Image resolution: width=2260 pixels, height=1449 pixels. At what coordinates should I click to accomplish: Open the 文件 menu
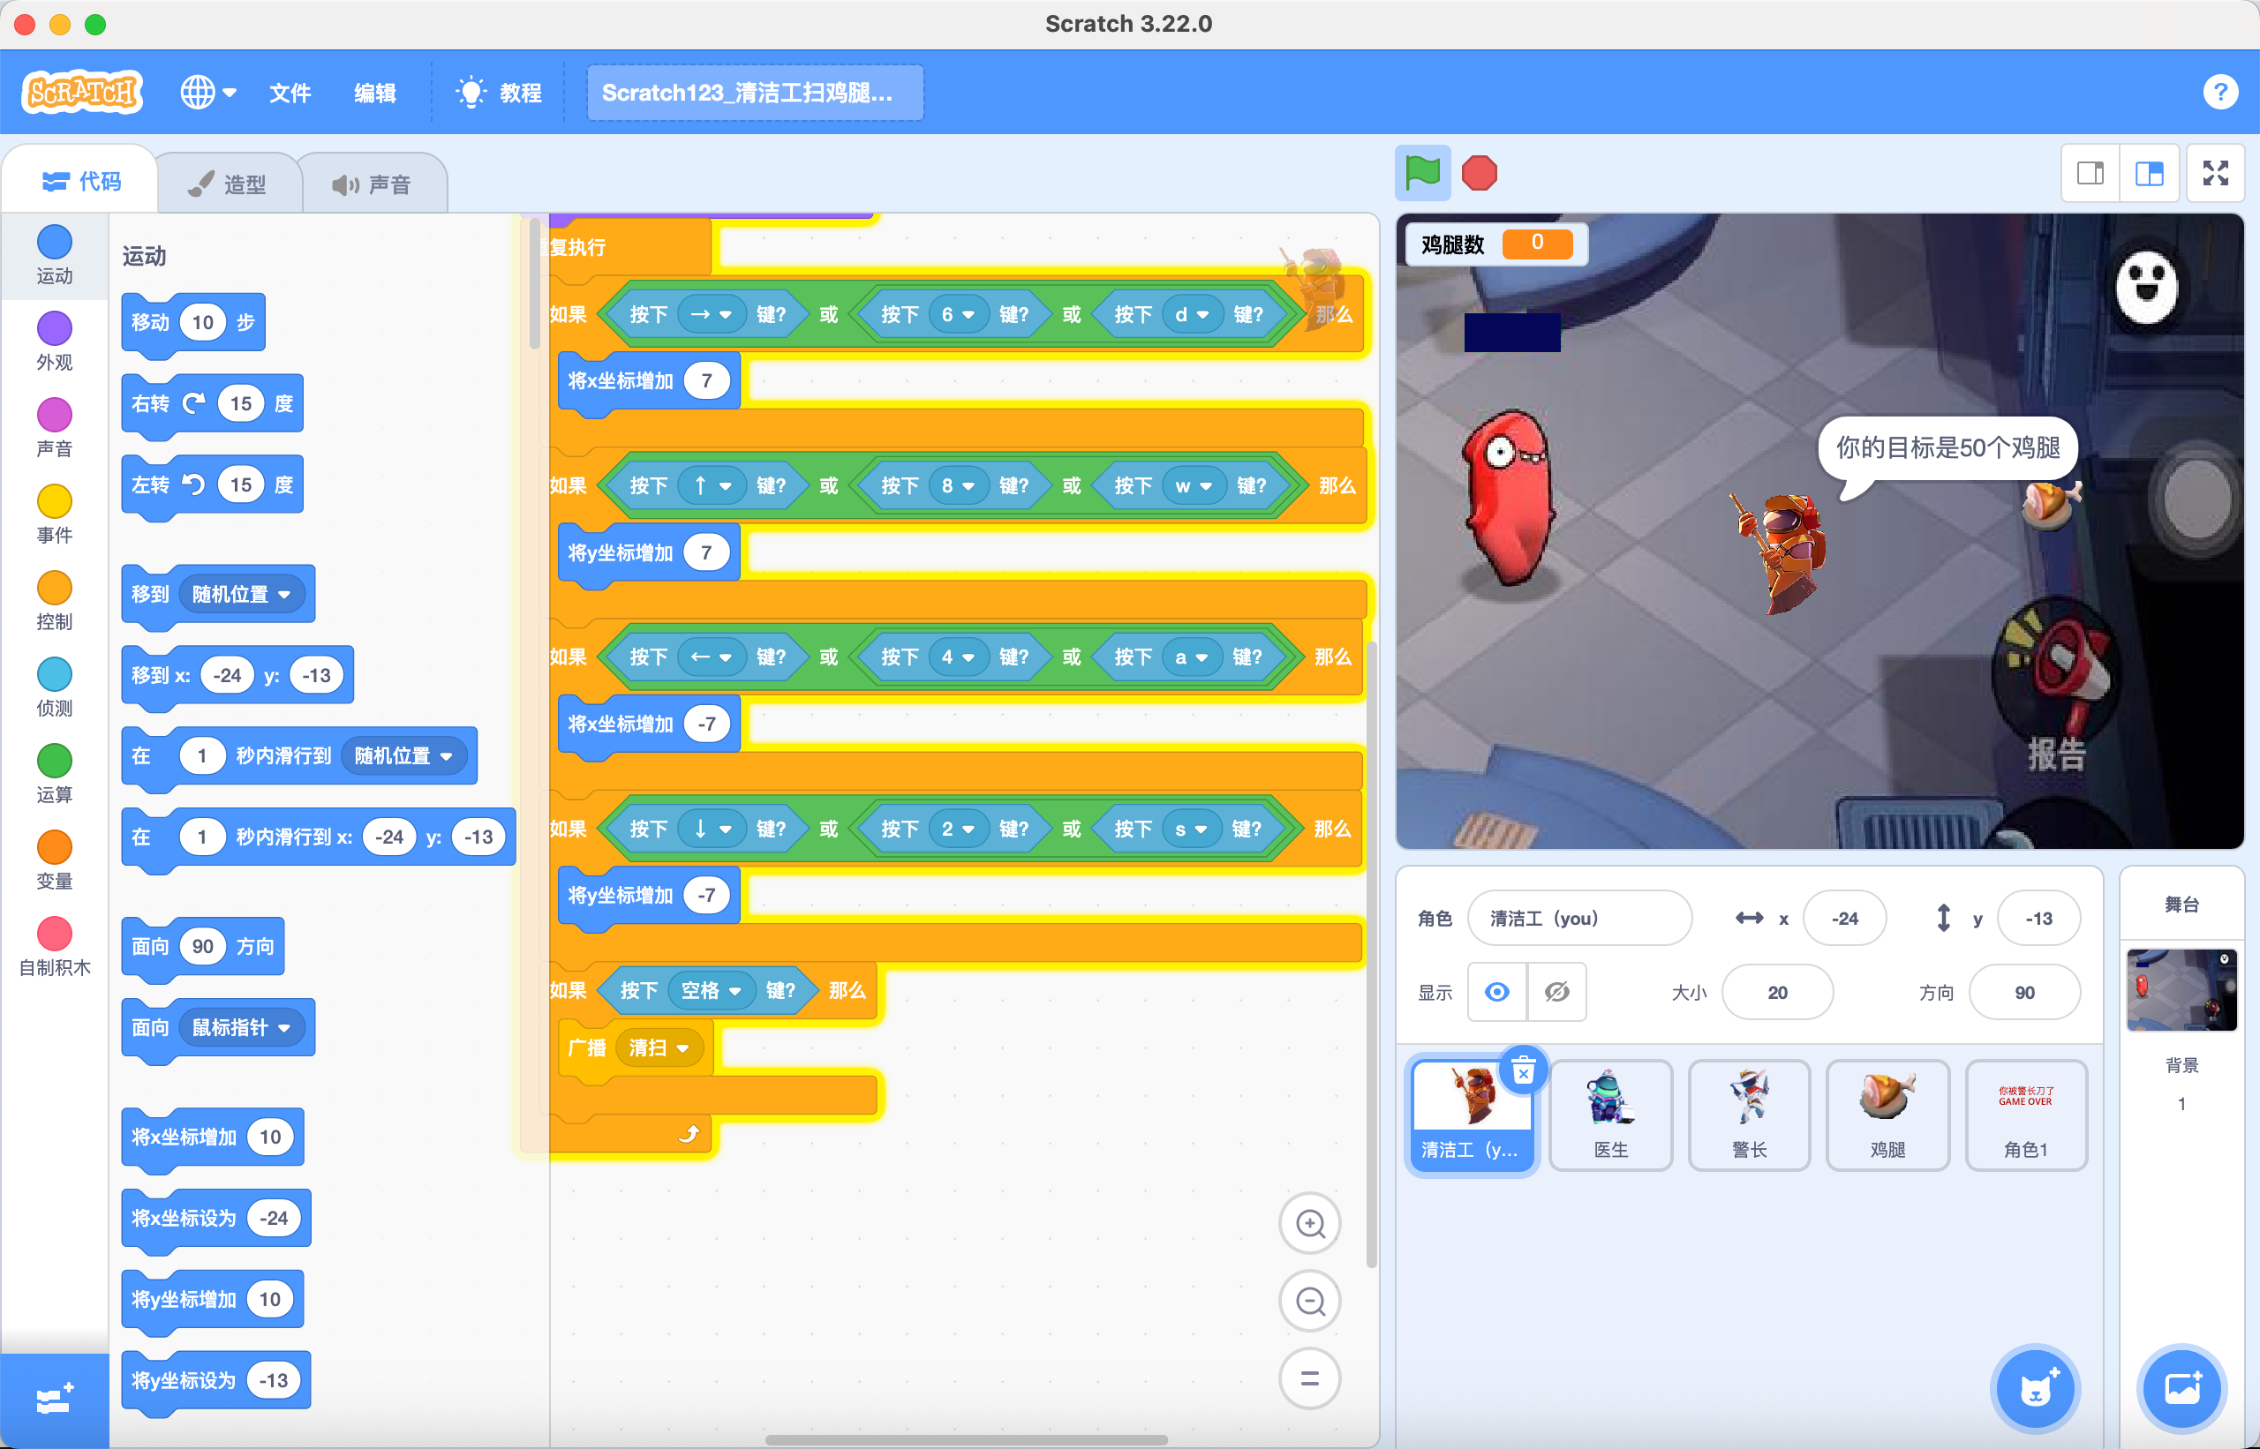pos(290,92)
